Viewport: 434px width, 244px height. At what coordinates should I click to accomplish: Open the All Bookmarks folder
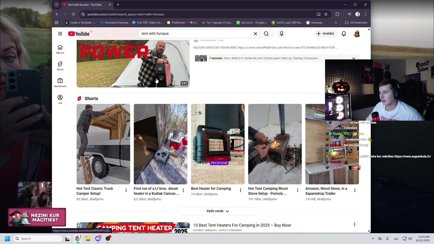click(x=356, y=23)
